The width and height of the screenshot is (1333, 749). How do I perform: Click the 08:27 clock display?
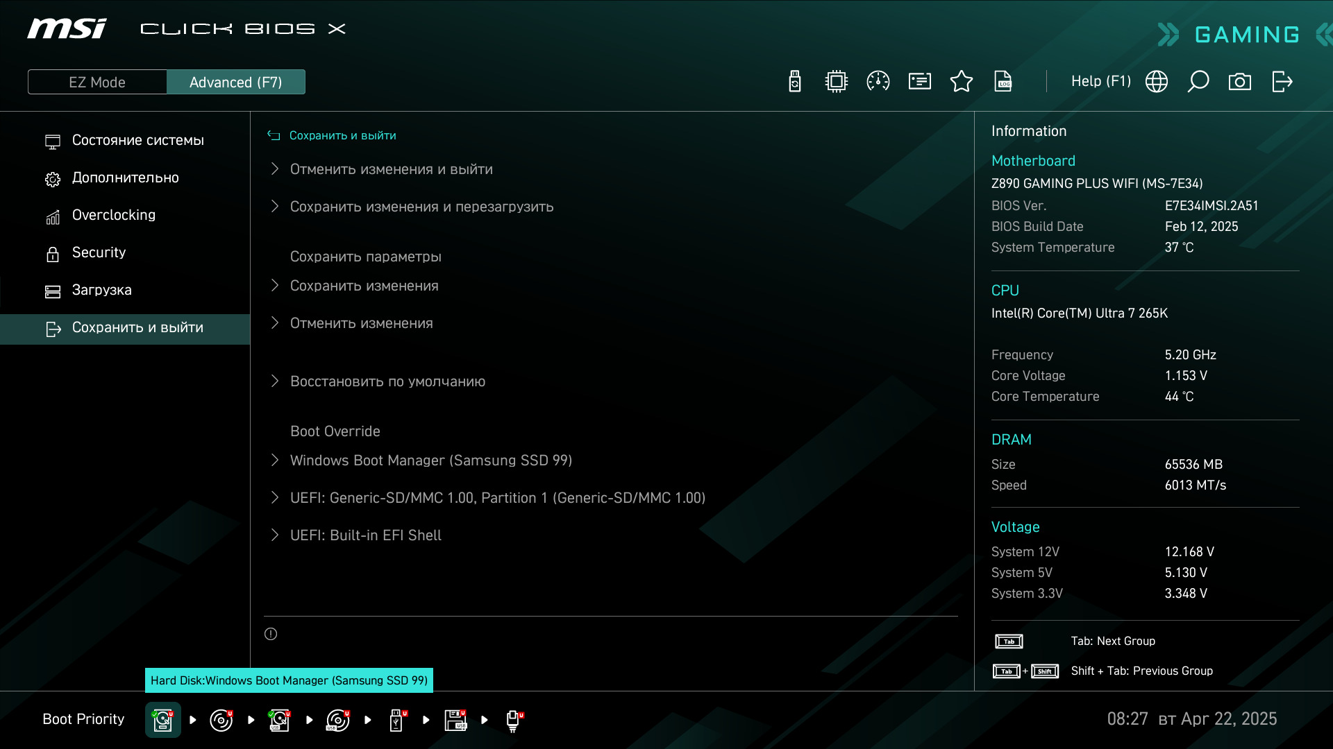tap(1127, 719)
